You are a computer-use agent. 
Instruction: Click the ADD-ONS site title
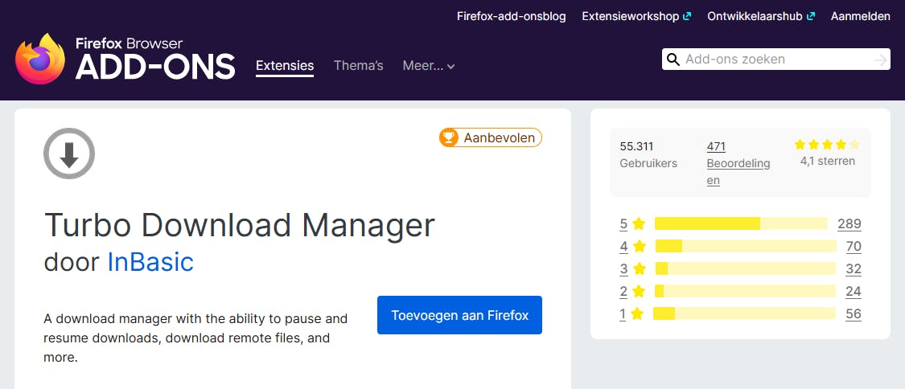(155, 67)
